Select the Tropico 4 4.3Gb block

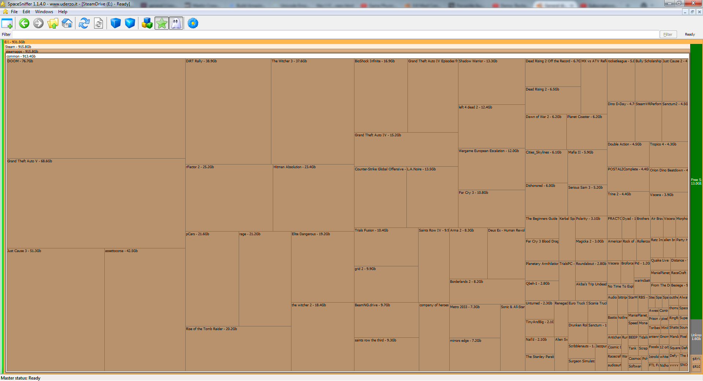click(669, 155)
